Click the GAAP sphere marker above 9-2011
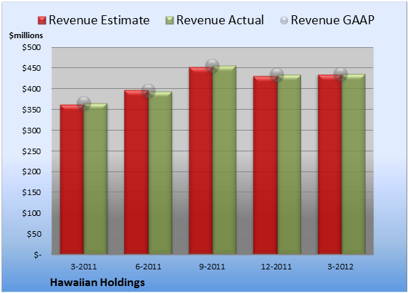 pos(212,66)
